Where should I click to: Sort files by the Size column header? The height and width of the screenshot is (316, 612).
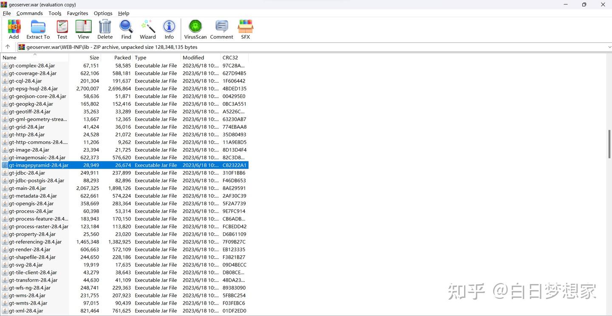point(94,57)
